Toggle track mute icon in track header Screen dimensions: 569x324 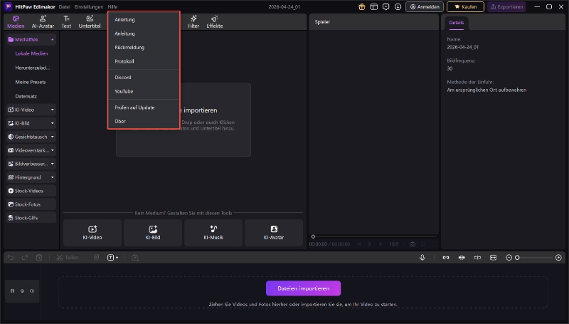point(32,291)
